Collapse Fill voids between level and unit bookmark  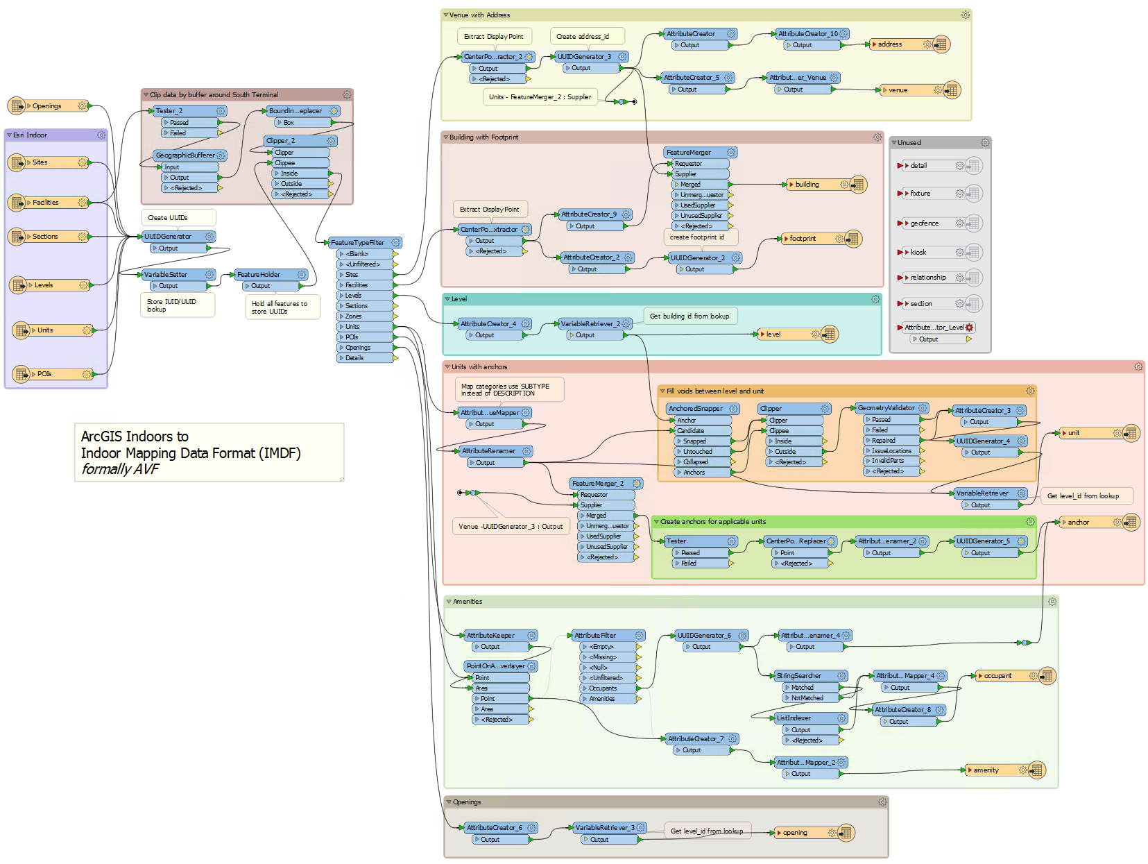click(662, 391)
